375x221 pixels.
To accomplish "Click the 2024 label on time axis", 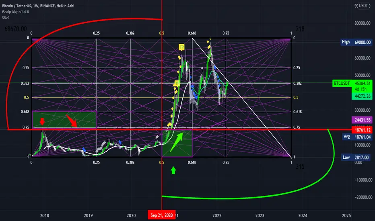I will tap(303, 215).
